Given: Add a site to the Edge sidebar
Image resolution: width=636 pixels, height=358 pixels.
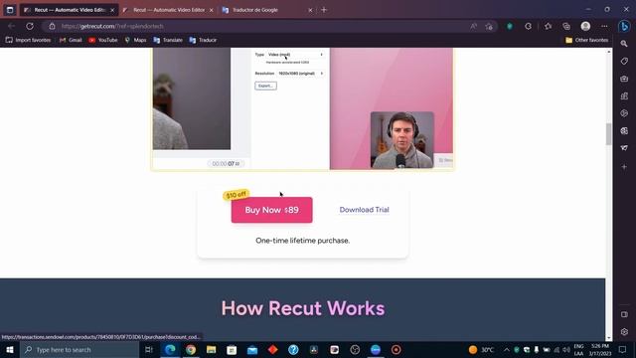Looking at the screenshot, I should 624,167.
